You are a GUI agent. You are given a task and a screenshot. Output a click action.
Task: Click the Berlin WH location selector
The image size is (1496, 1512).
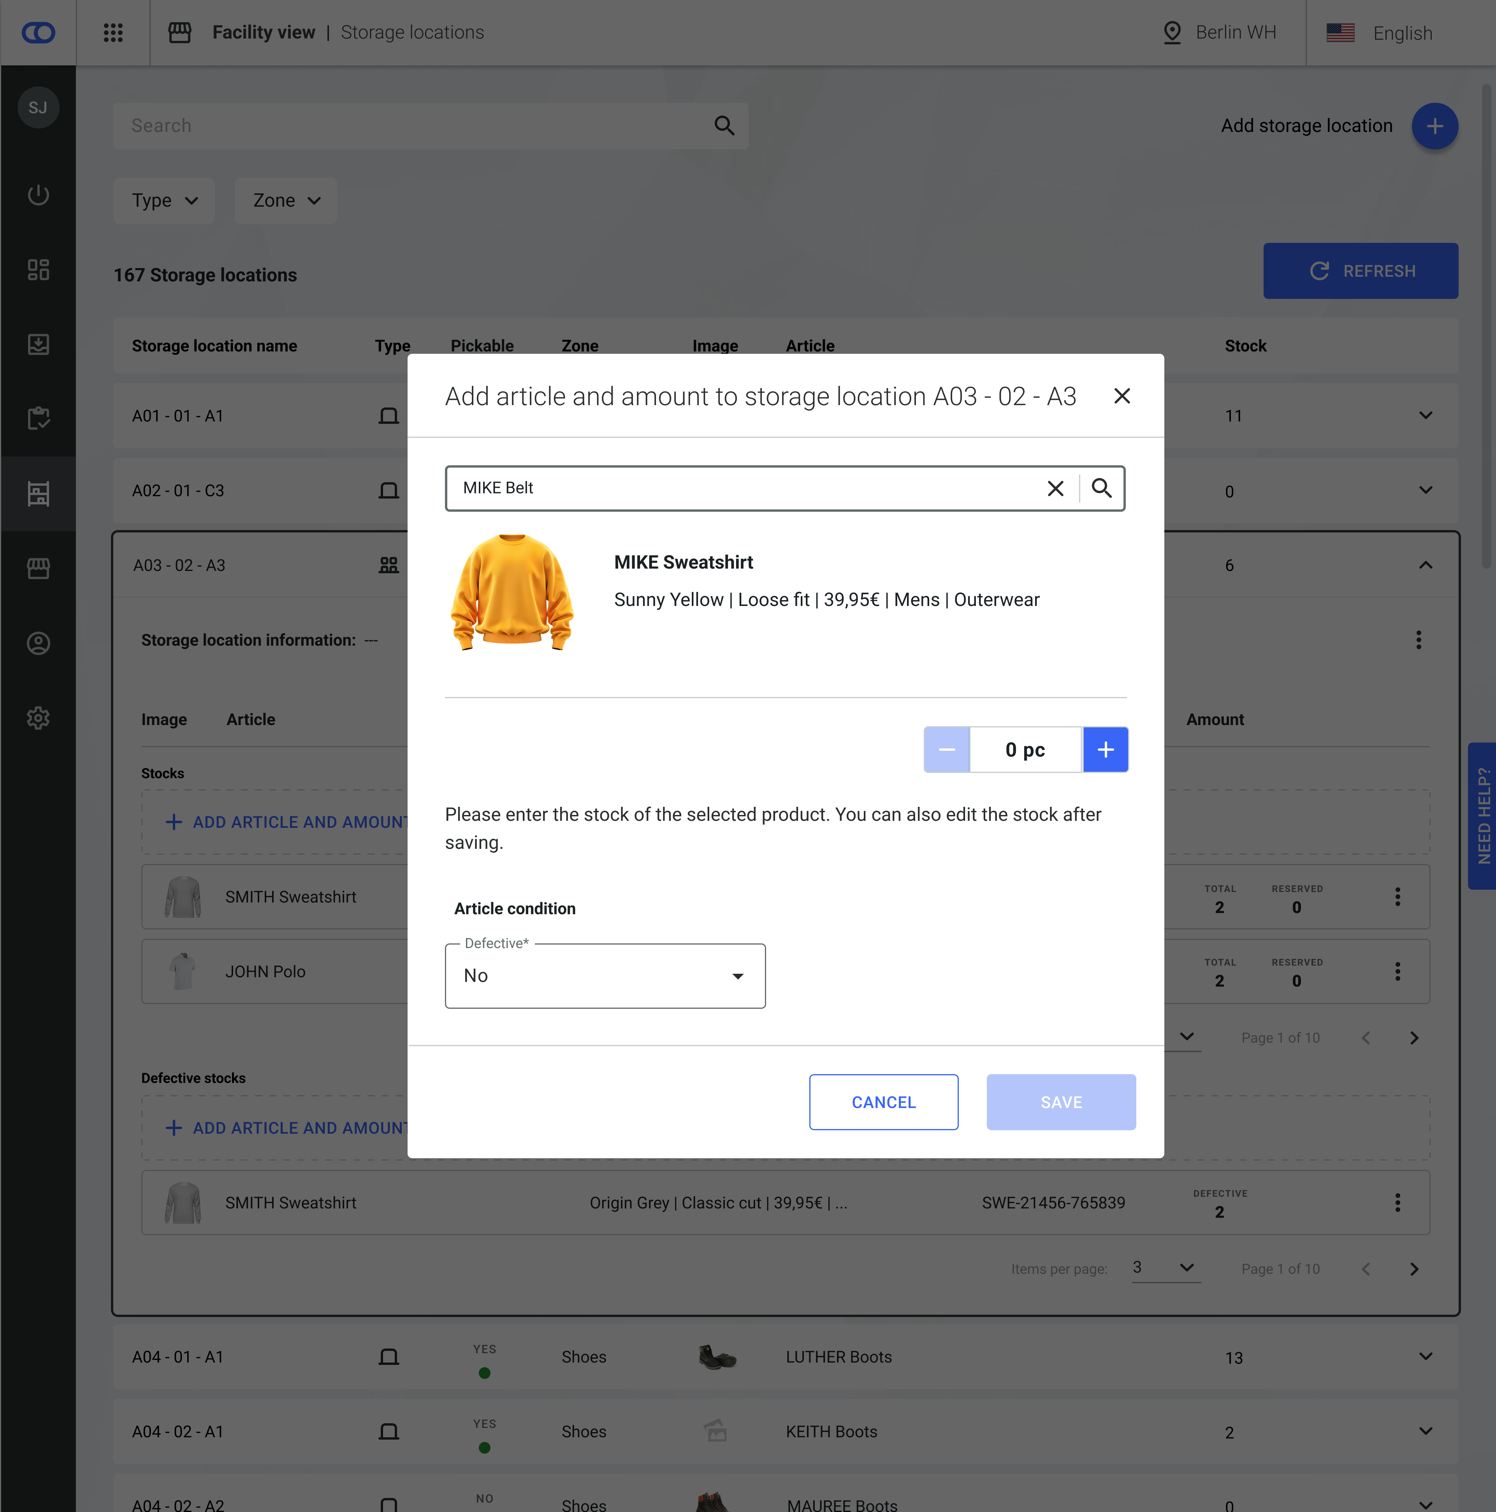pos(1220,33)
